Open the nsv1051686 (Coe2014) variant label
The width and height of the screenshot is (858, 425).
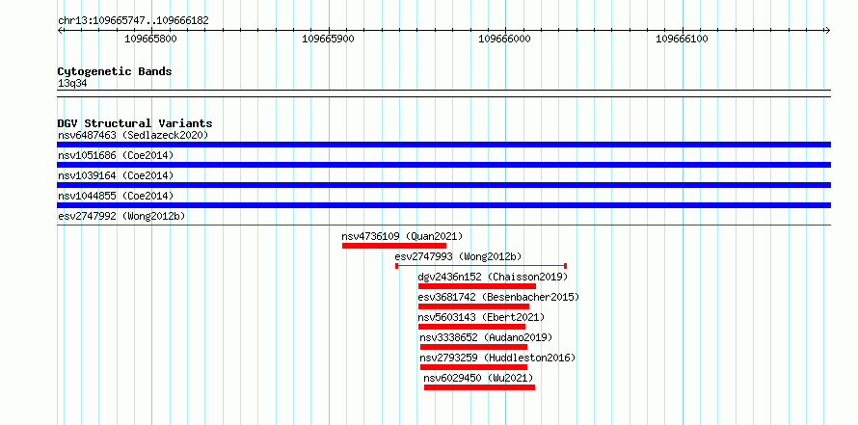pos(116,155)
